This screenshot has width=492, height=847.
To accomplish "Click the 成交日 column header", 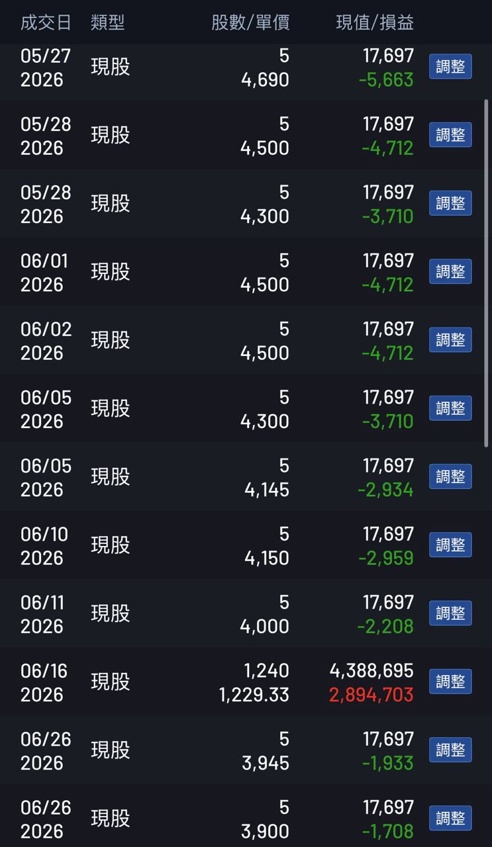I will tap(46, 22).
